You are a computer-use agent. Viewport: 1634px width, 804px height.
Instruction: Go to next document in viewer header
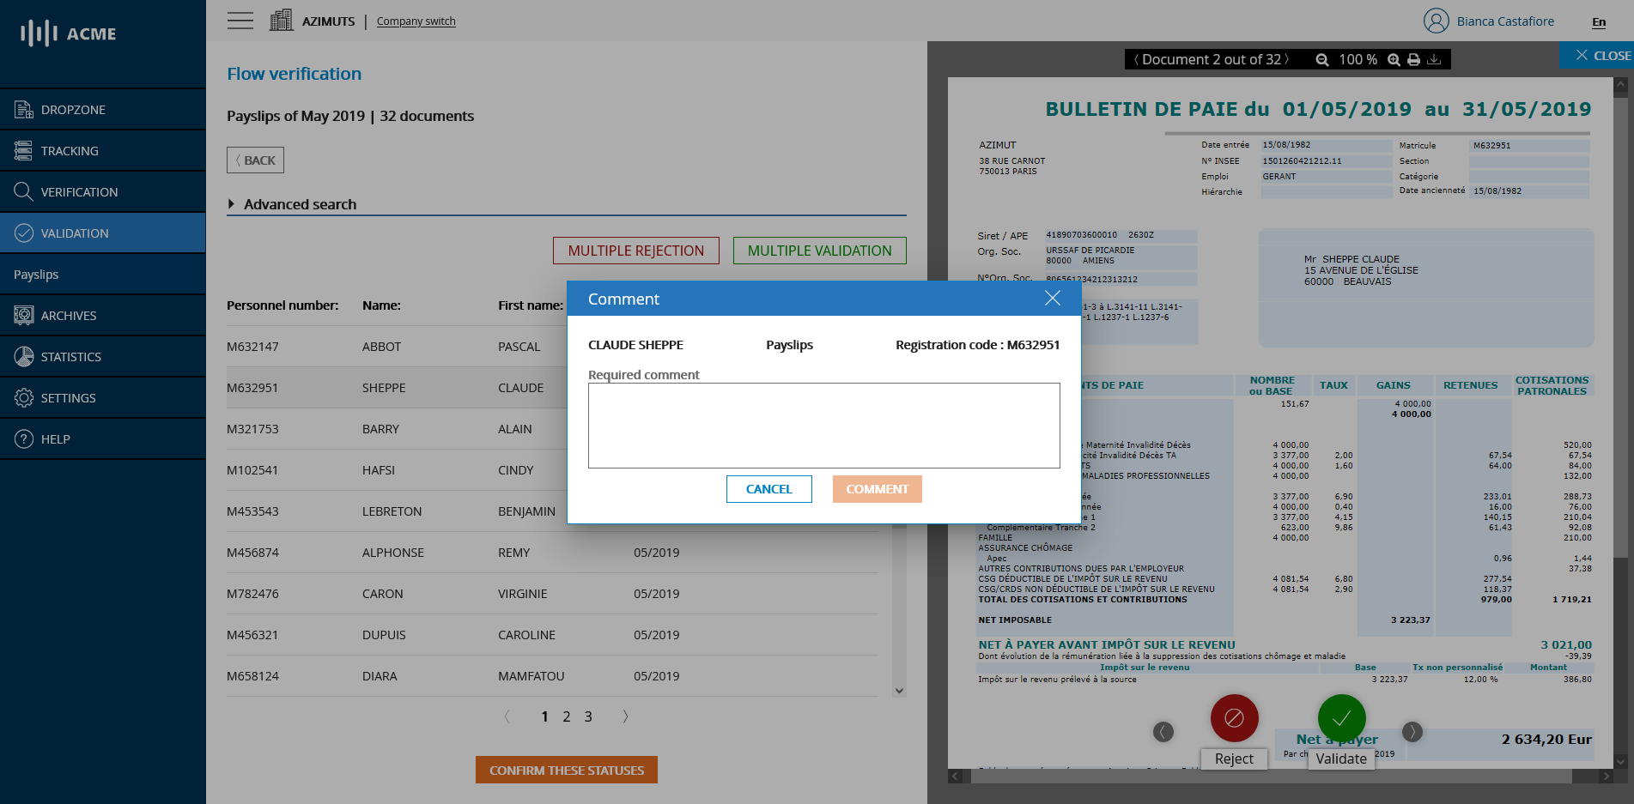1286,60
